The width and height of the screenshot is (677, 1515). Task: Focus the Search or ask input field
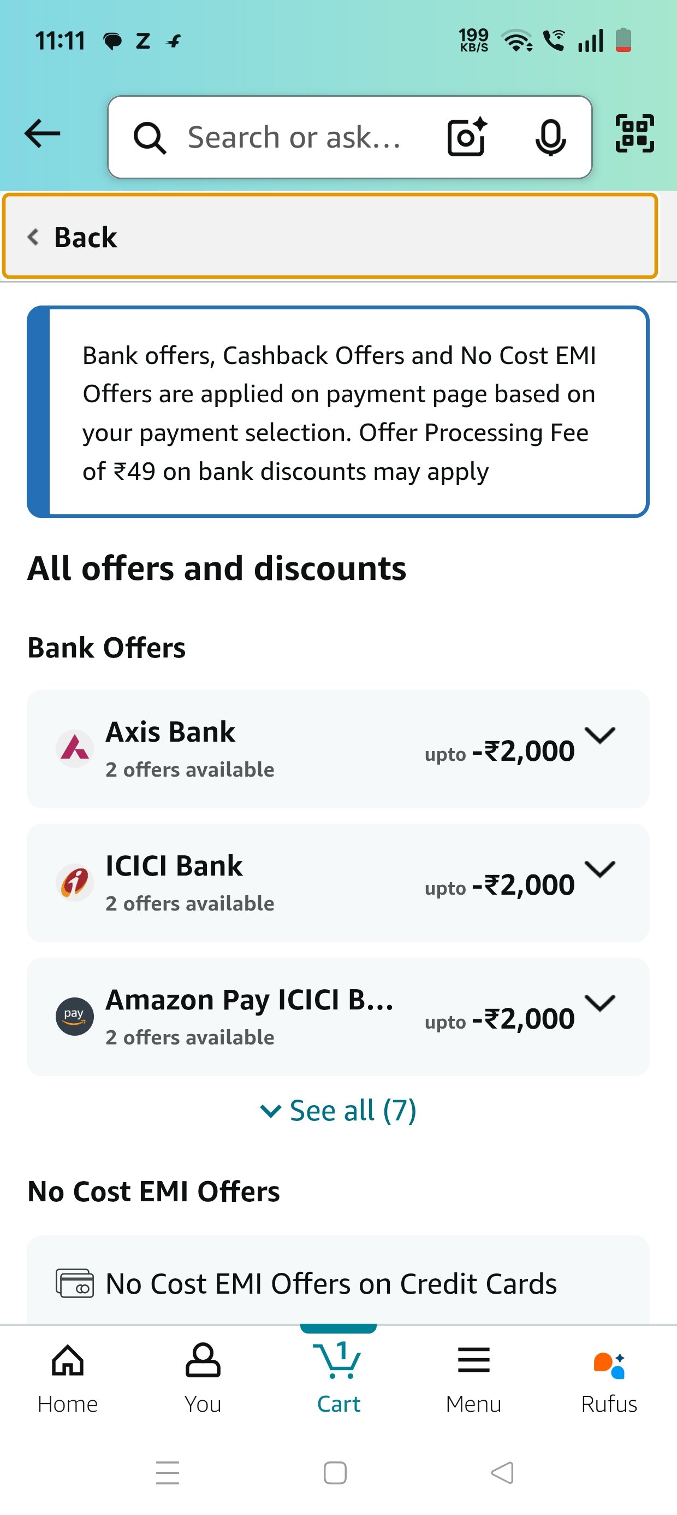pos(294,138)
